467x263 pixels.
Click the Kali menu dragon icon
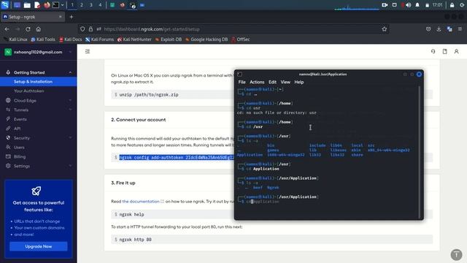[5, 5]
